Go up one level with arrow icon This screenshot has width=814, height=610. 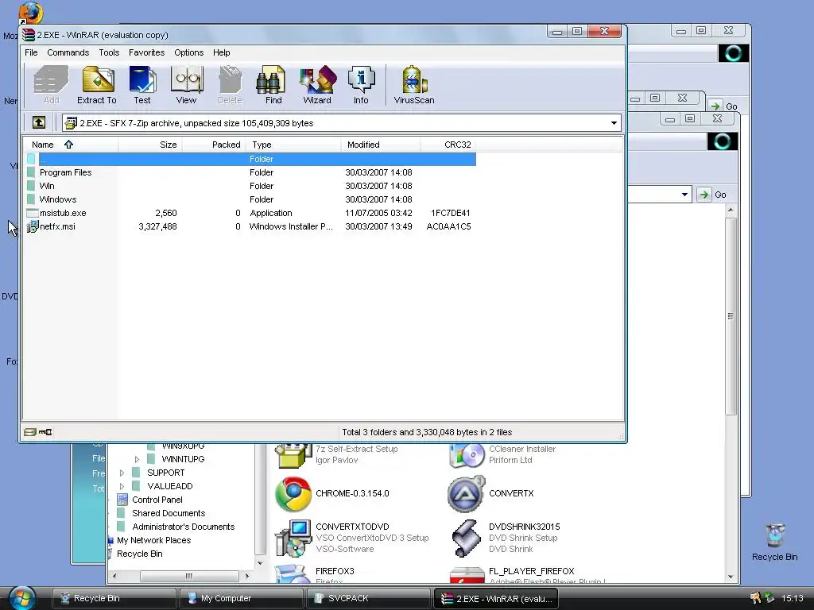point(39,122)
